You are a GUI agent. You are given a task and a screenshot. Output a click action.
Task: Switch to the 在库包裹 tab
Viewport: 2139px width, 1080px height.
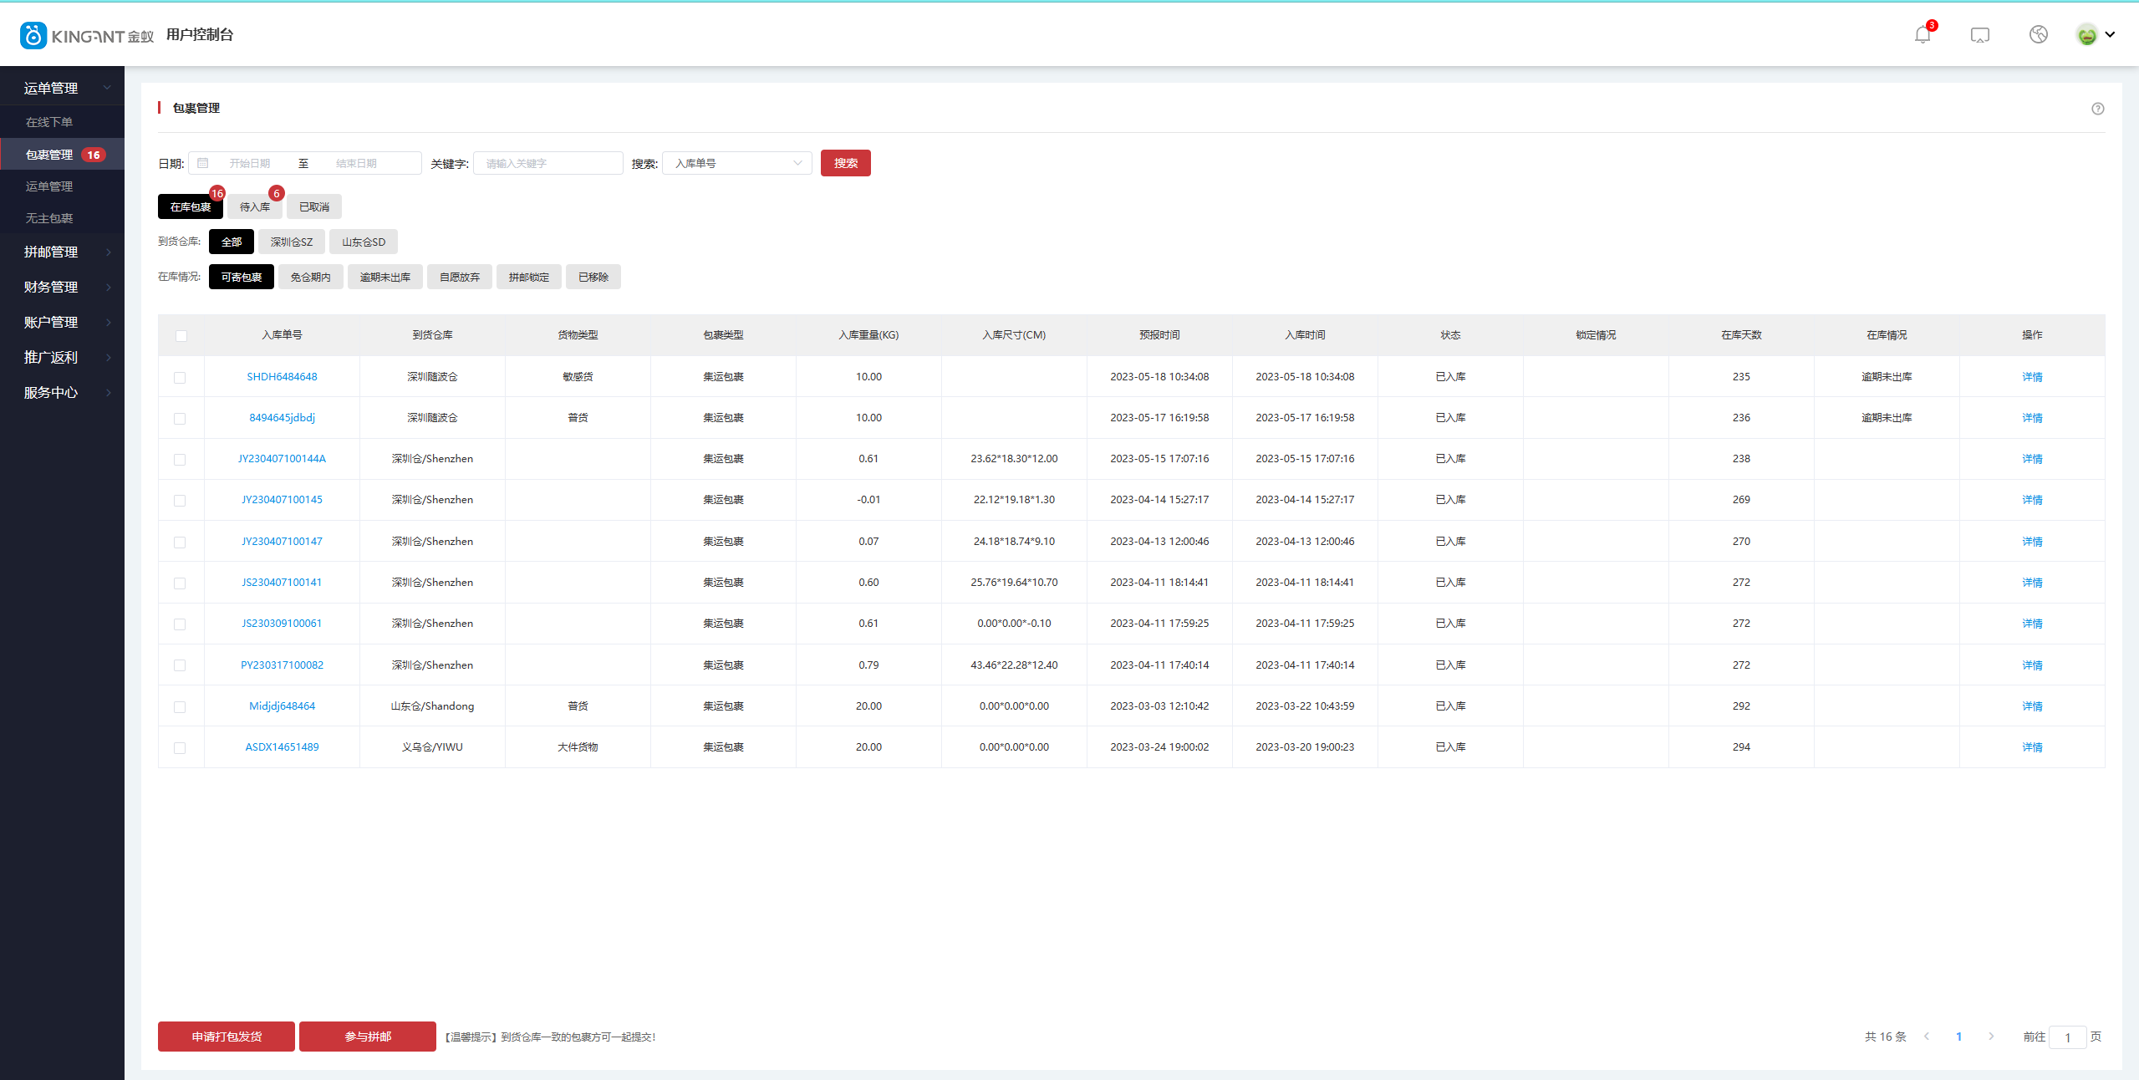tap(191, 206)
